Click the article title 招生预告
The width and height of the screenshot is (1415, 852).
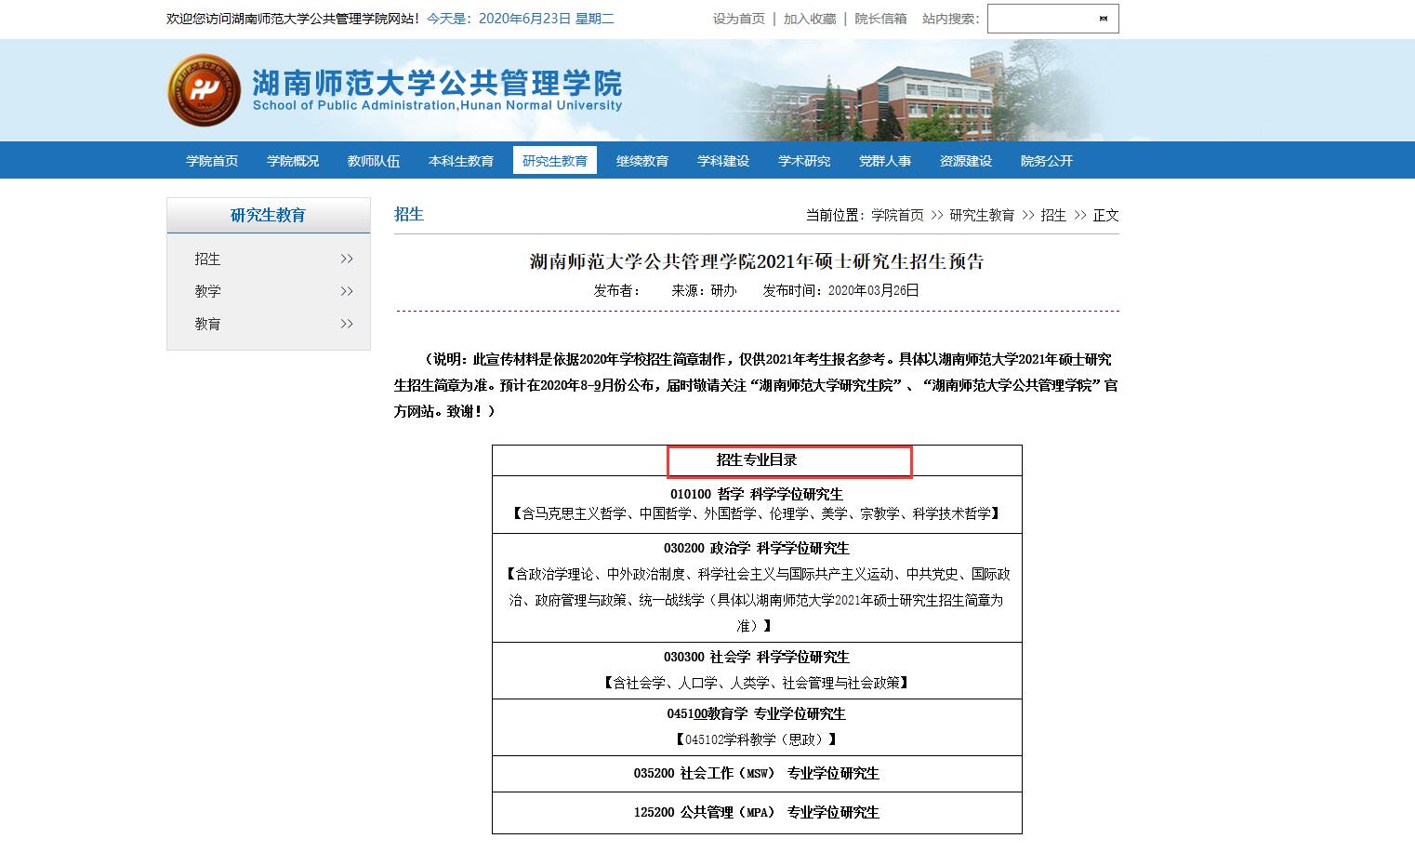(757, 261)
